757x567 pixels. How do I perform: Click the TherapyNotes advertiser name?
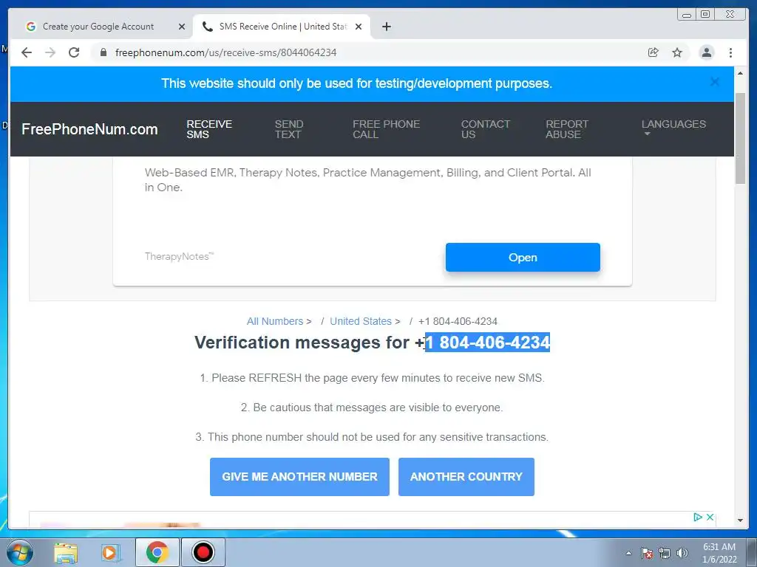(x=179, y=256)
